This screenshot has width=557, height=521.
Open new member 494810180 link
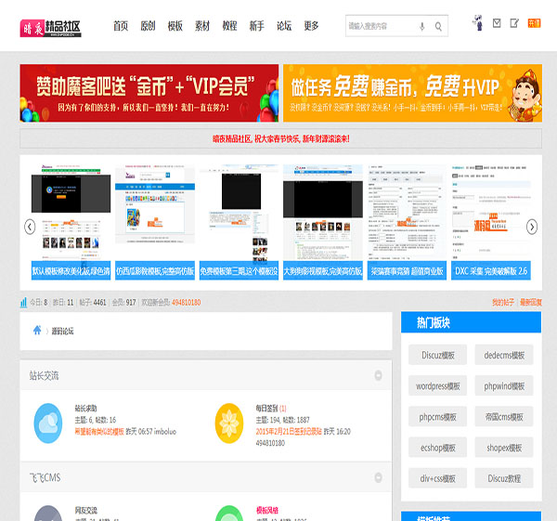tap(187, 303)
